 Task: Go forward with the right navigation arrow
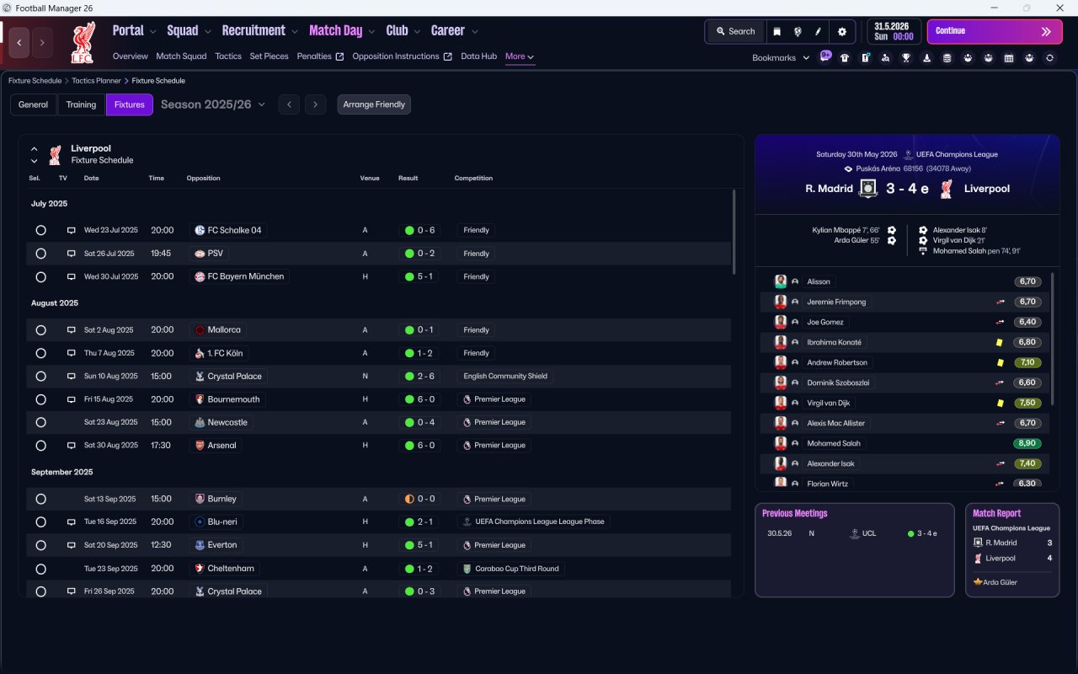[43, 43]
